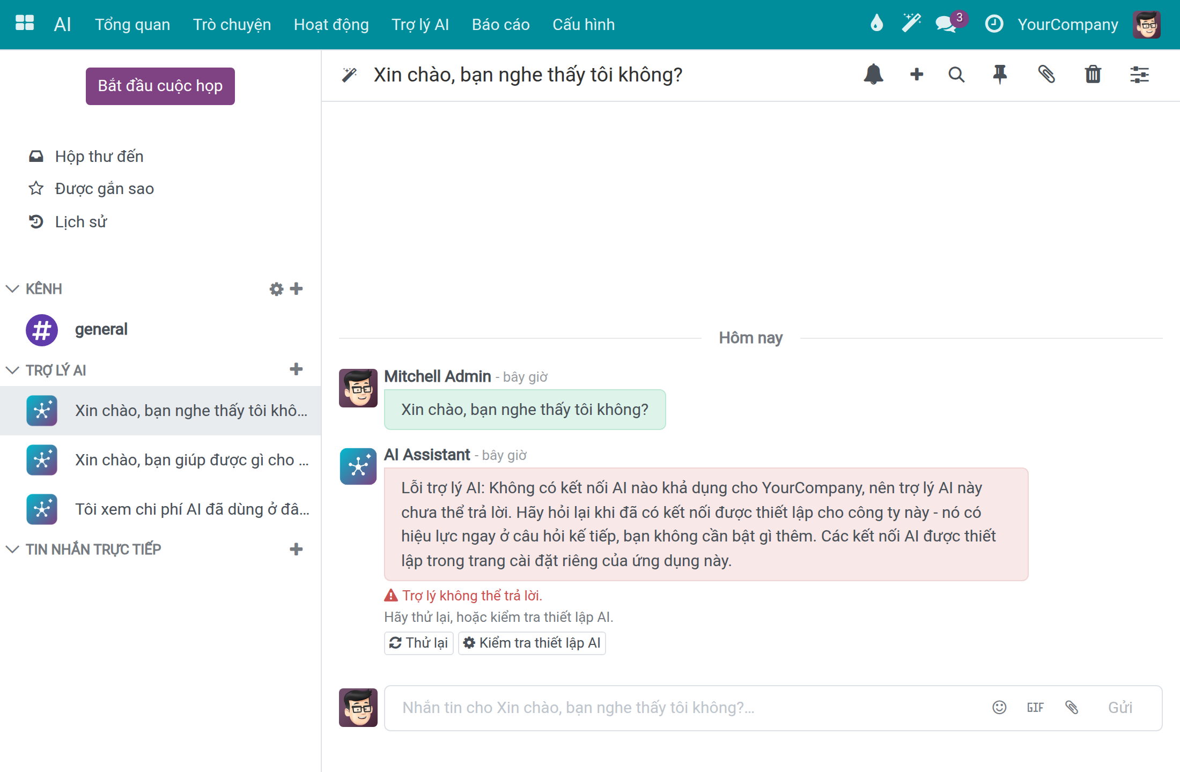Insert emoji in the message composer
This screenshot has height=772, width=1180.
click(x=999, y=708)
